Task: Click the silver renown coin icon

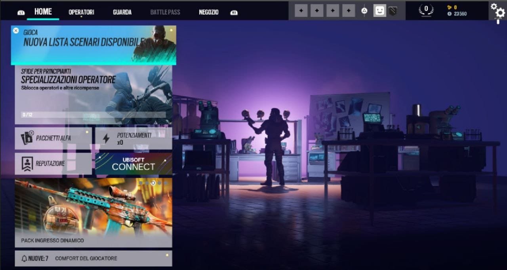Action: [449, 14]
